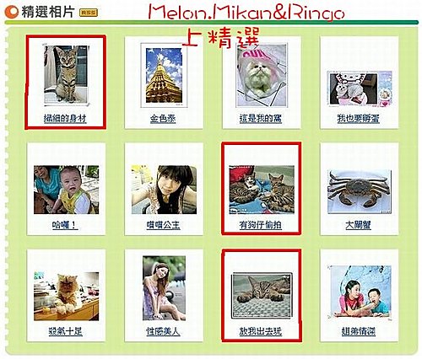The height and width of the screenshot is (359, 422).
Task: Open the golden pagoda photo thumbnail
Action: [164, 75]
